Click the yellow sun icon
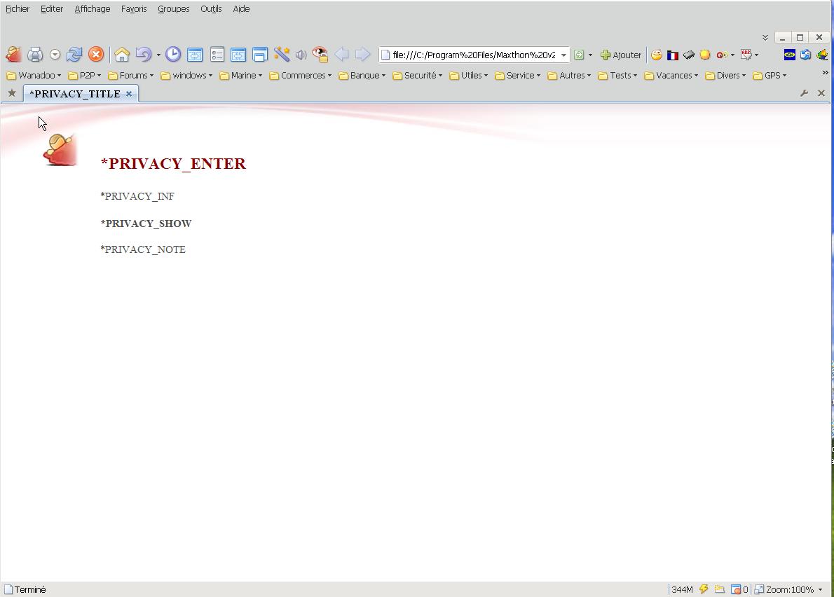Screen dimensions: 834x597 (x=705, y=55)
